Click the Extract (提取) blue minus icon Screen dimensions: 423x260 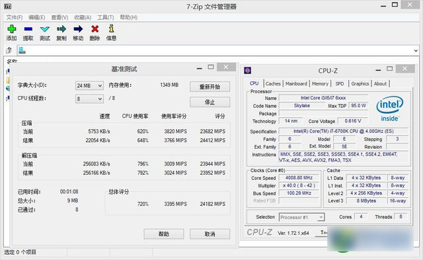(x=28, y=29)
